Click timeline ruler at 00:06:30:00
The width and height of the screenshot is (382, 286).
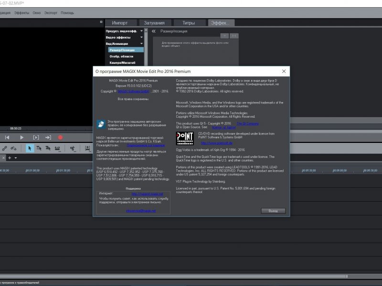click(x=370, y=171)
